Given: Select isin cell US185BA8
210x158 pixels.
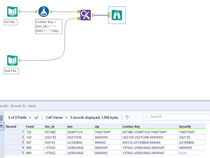Looking at the screenshot, I should click(80, 143).
